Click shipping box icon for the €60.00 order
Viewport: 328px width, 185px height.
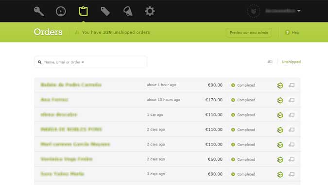click(x=280, y=160)
